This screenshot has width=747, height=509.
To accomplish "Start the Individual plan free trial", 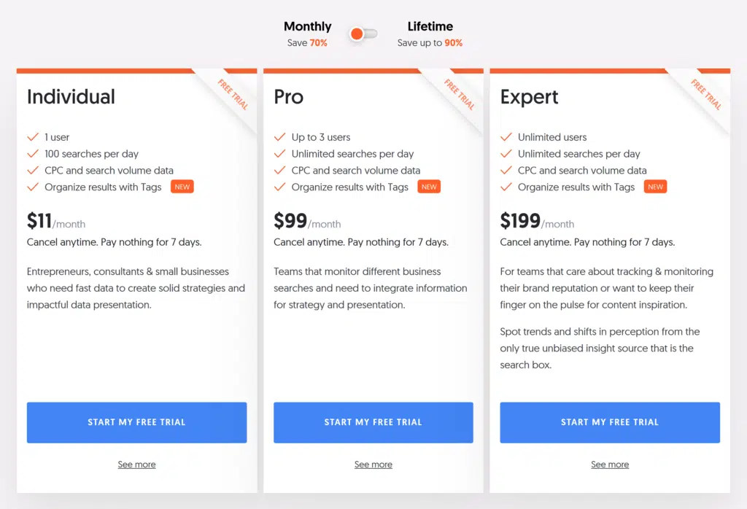I will [136, 422].
